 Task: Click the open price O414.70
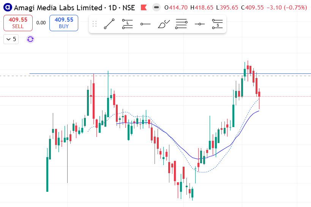(x=176, y=8)
